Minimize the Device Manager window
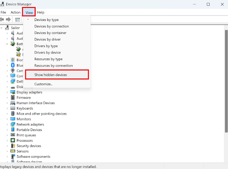 click(x=195, y=4)
